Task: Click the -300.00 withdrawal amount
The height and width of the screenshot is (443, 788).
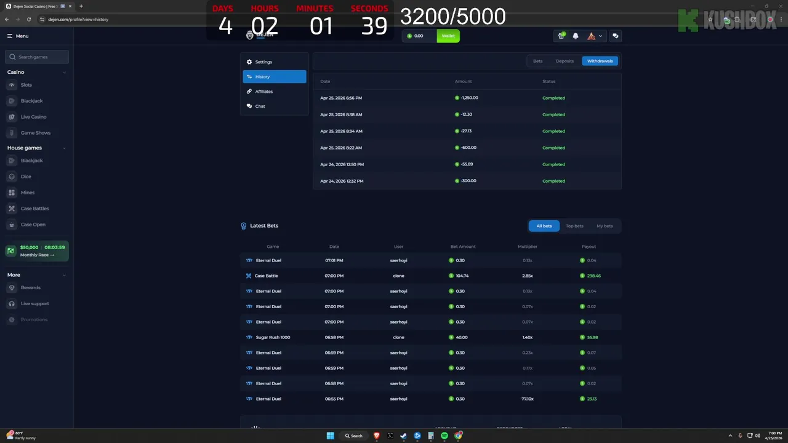Action: coord(468,181)
